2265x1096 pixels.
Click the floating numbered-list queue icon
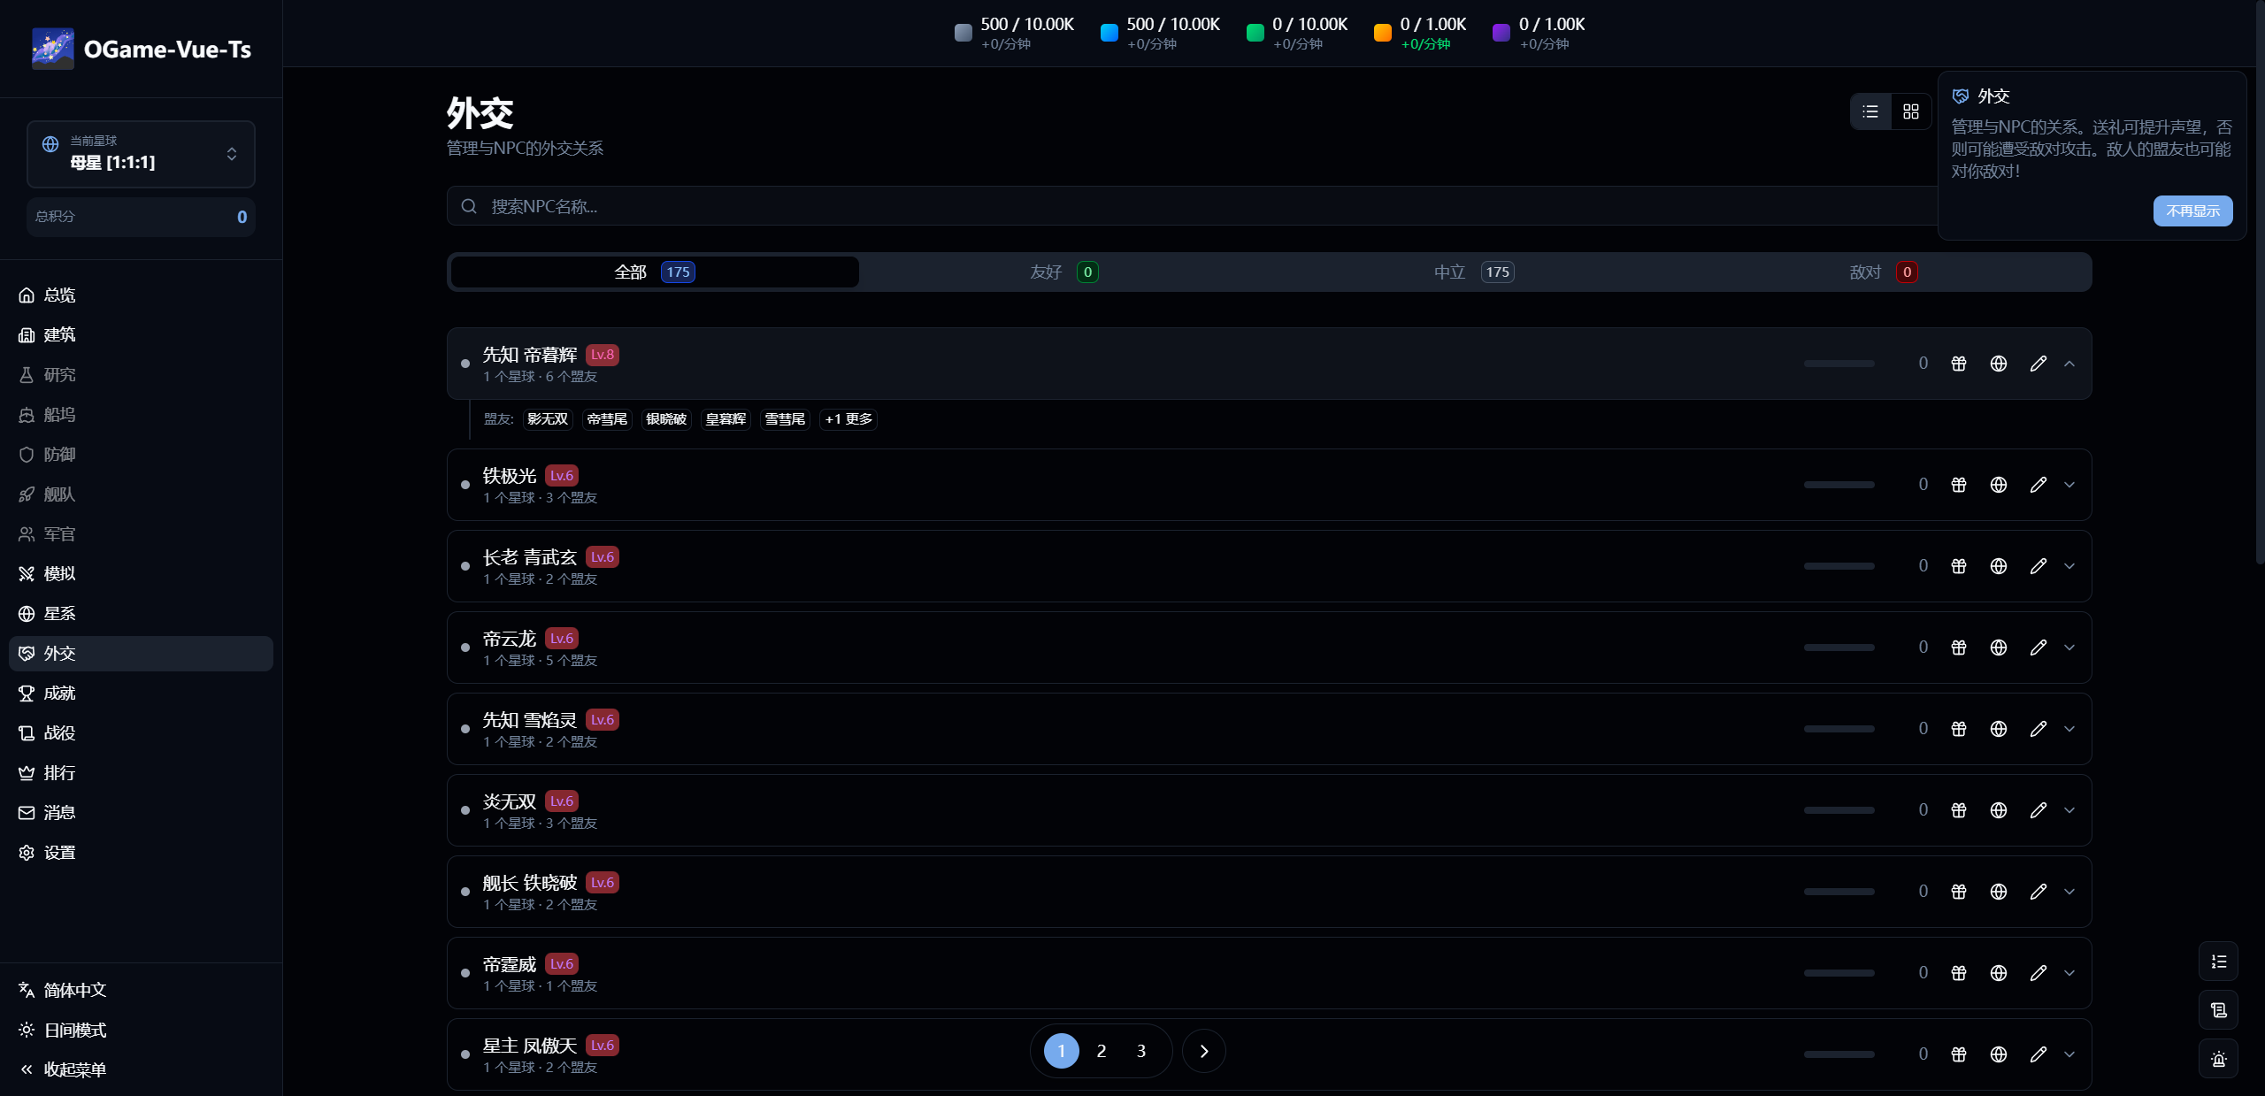(2217, 962)
